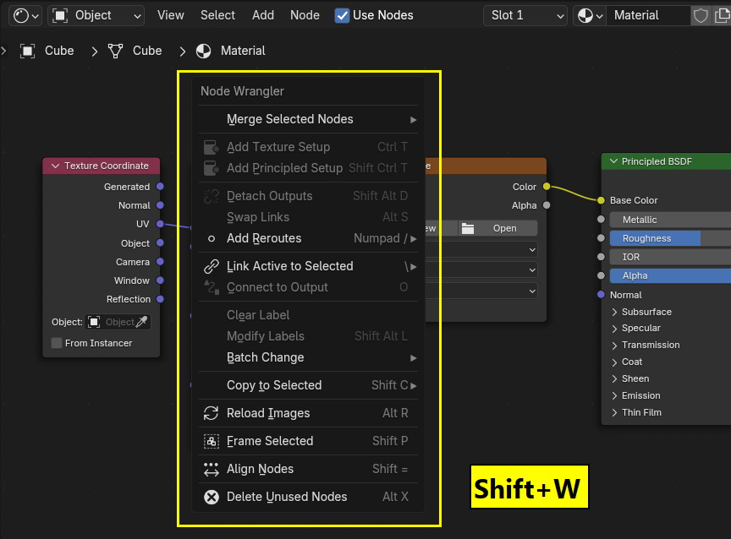The image size is (731, 539).
Task: Toggle fake user shield icon
Action: click(x=701, y=15)
